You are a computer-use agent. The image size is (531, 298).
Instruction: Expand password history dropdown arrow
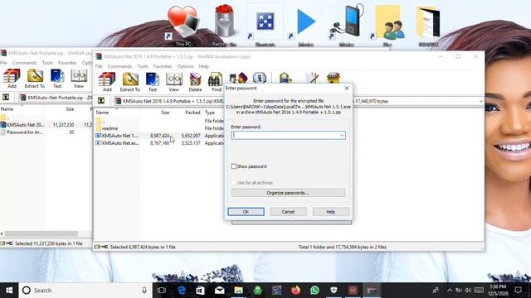[342, 136]
